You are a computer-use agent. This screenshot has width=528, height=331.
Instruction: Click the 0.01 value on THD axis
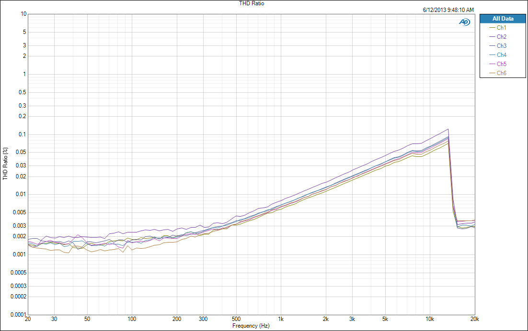point(21,194)
